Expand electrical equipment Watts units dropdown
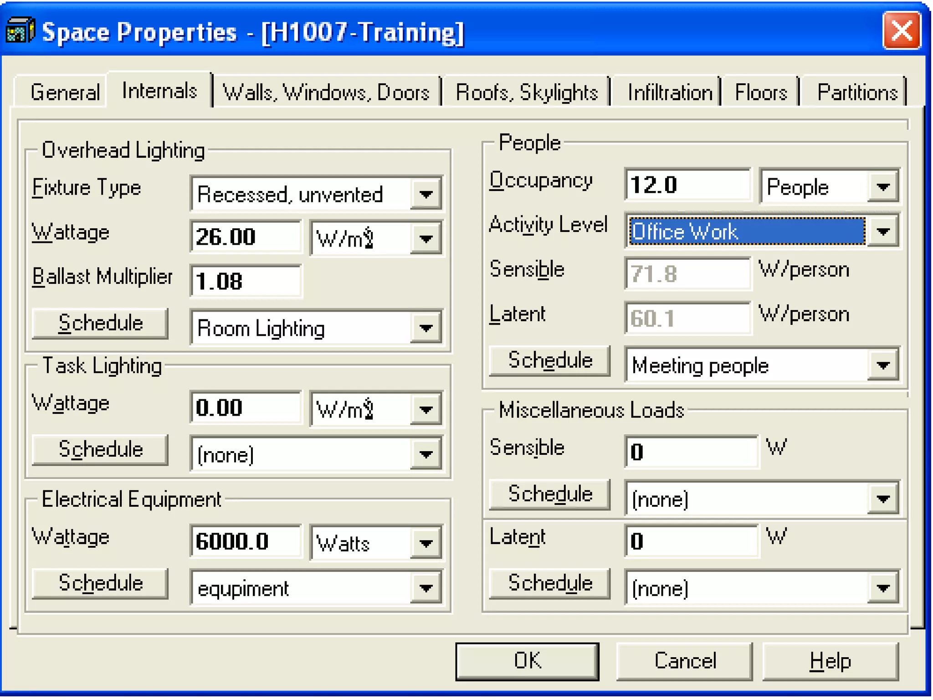Viewport: 933px width, 700px height. click(425, 543)
